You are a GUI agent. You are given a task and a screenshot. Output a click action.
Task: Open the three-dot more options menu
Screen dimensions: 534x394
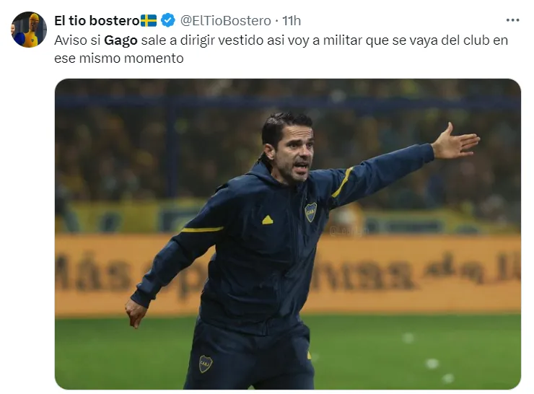pyautogui.click(x=512, y=20)
